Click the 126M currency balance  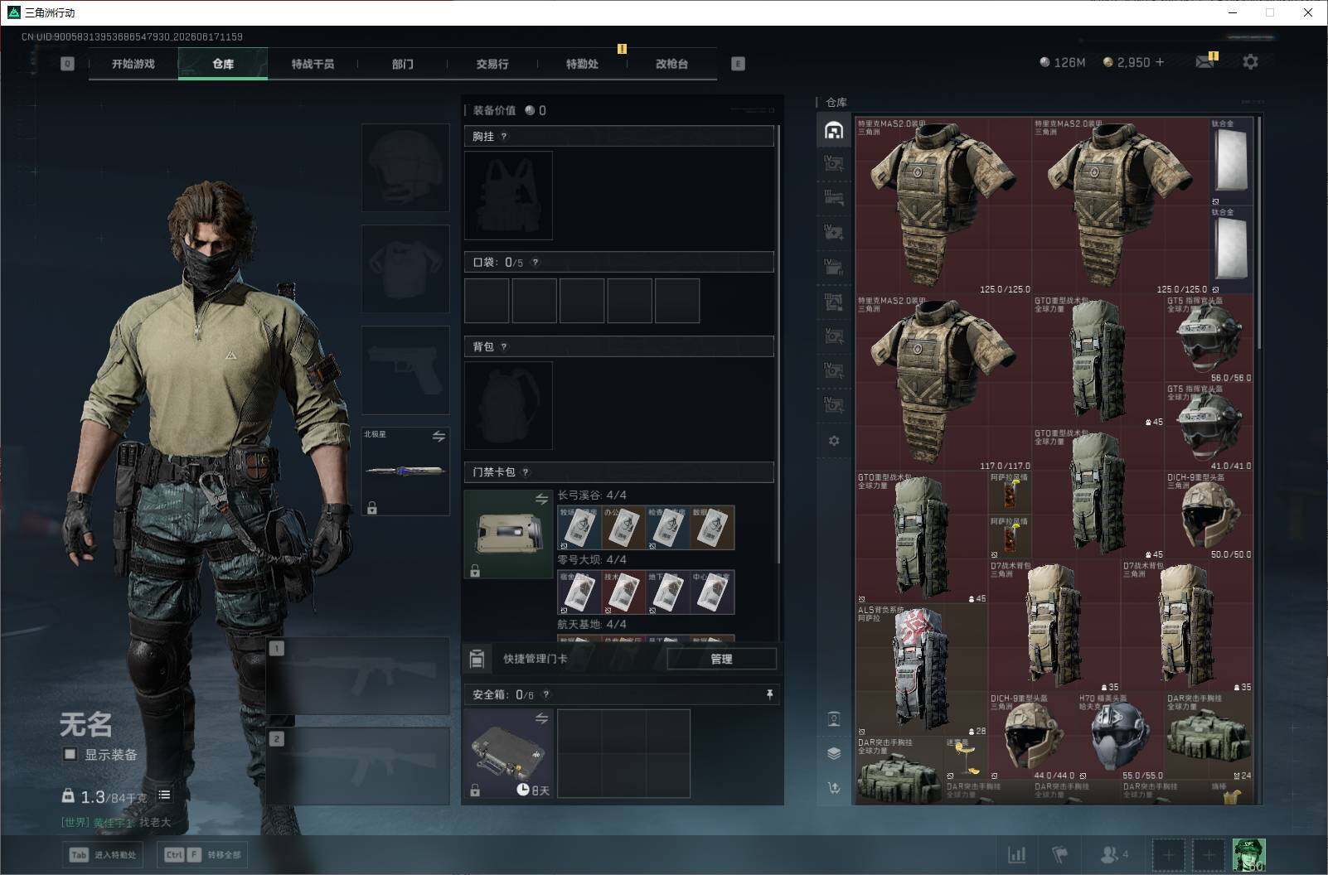click(x=1063, y=62)
